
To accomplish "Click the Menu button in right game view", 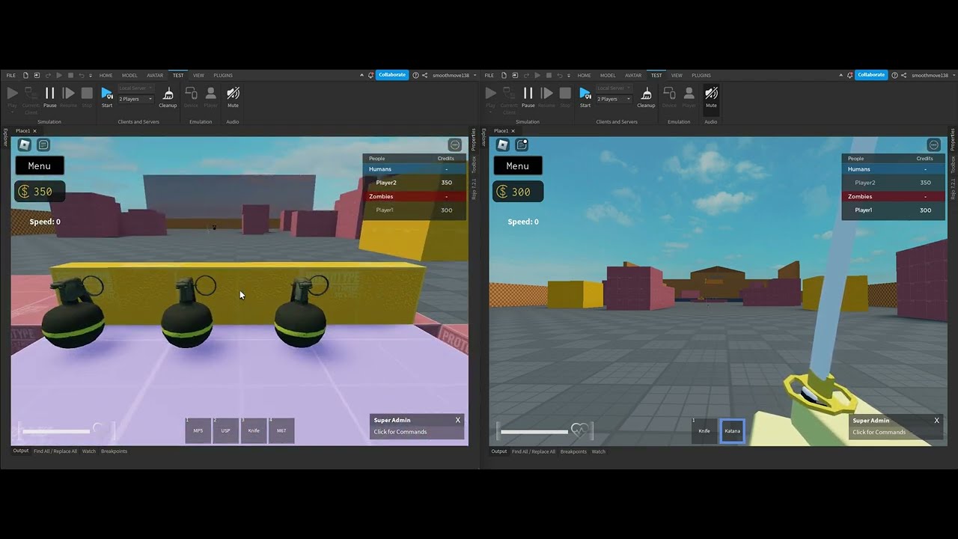I will [518, 165].
